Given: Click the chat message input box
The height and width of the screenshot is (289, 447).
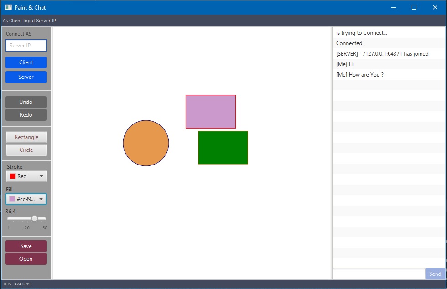Looking at the screenshot, I should (x=379, y=274).
